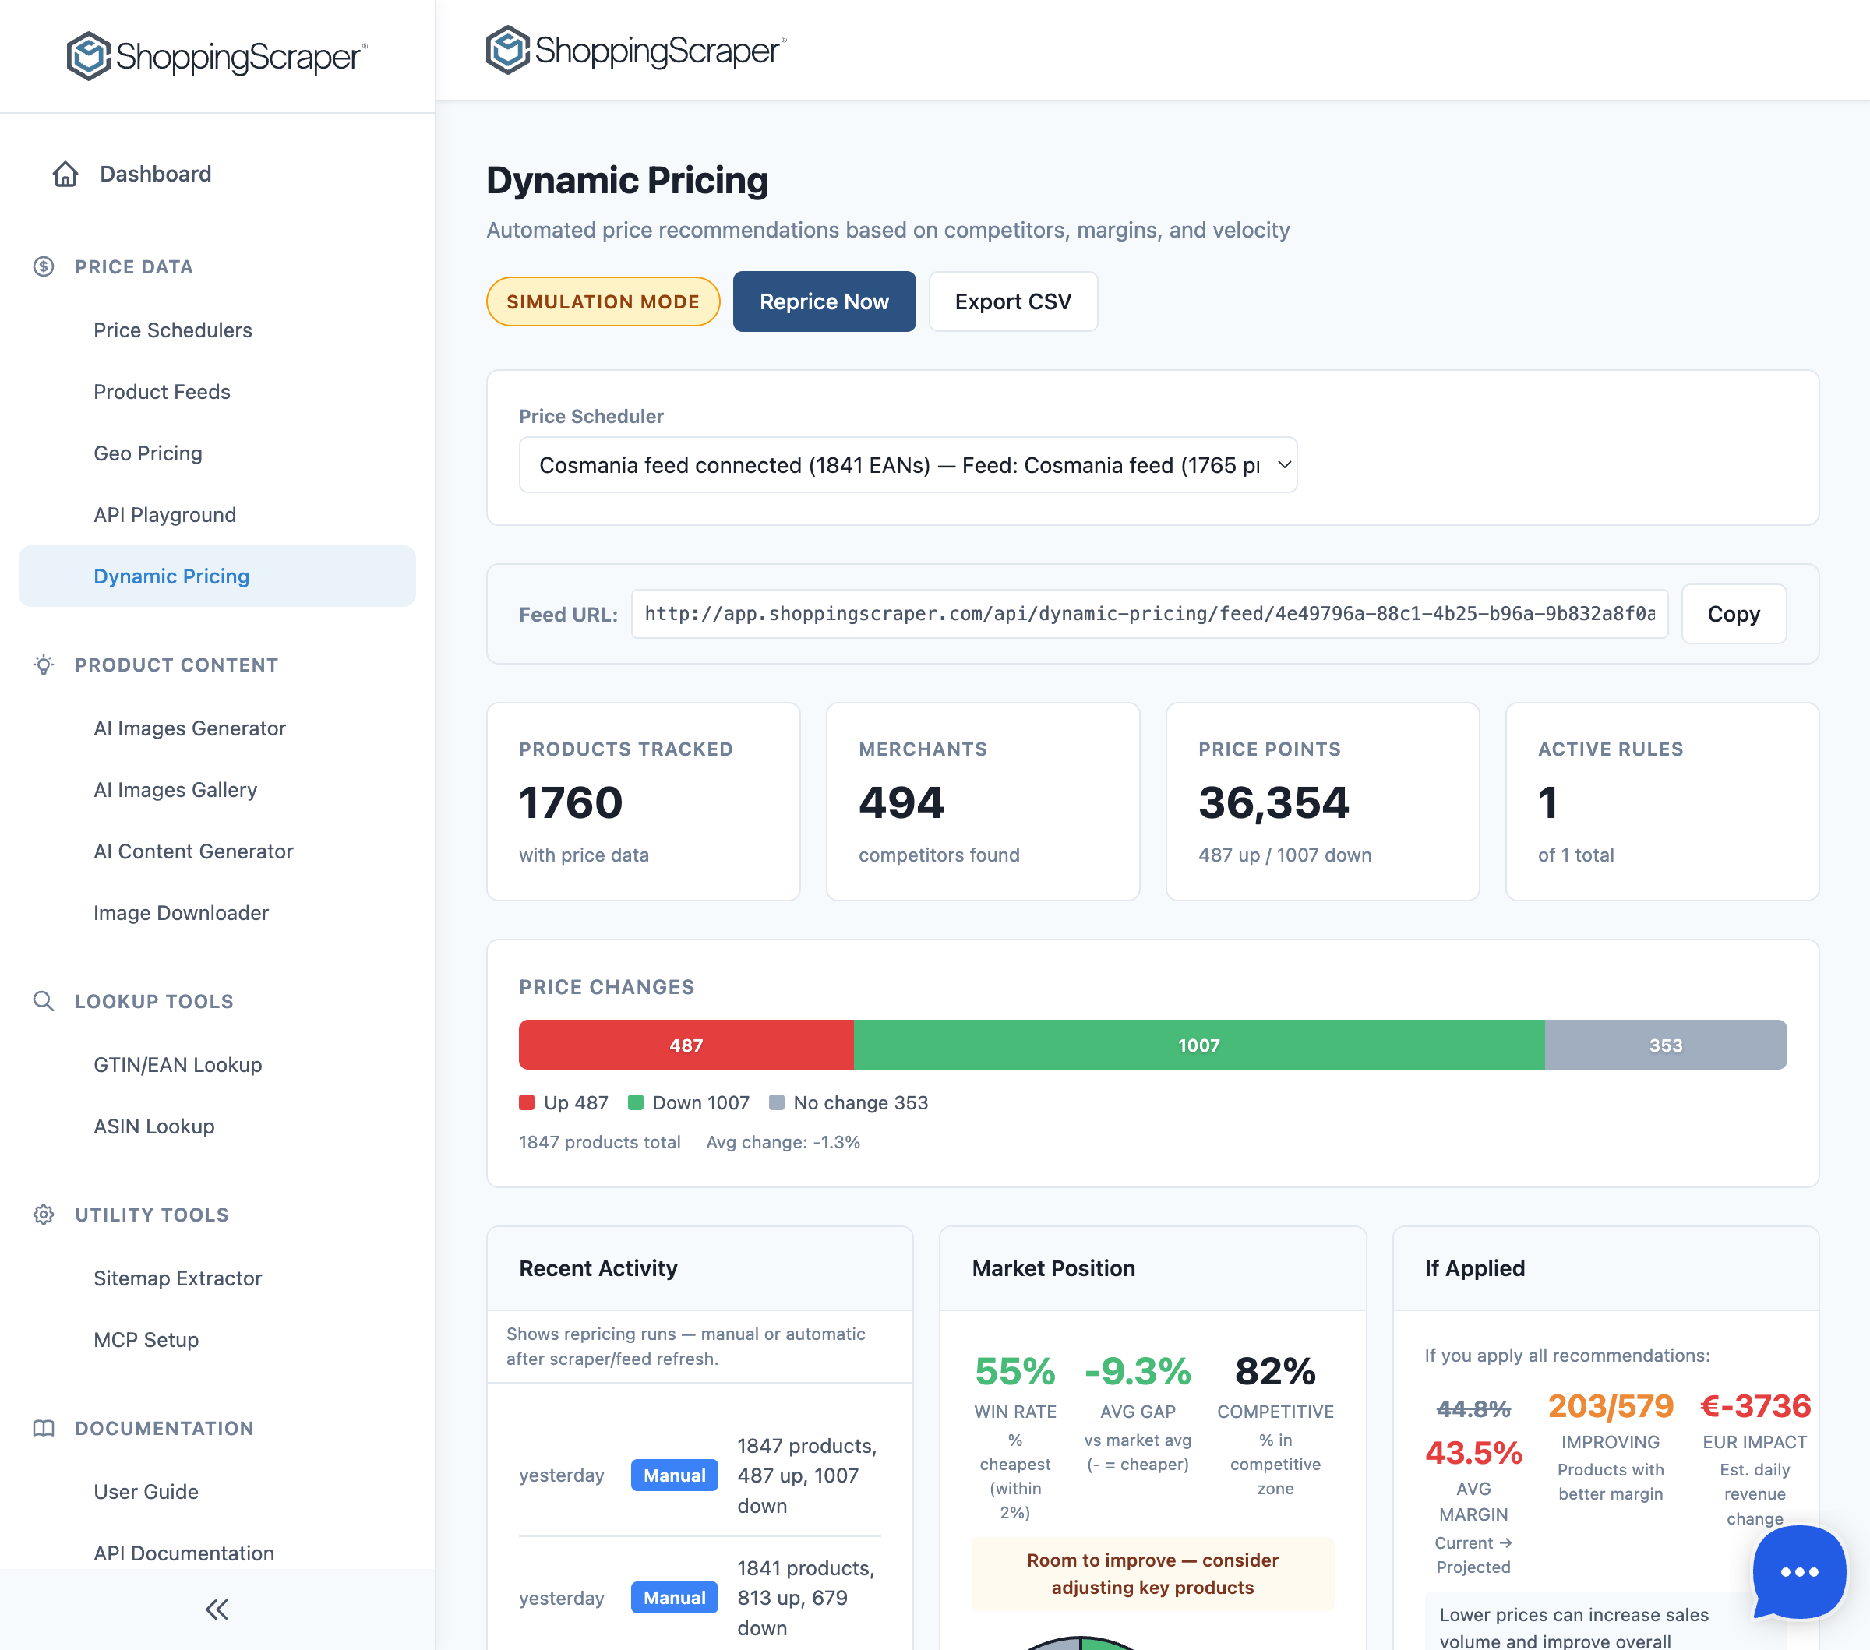The image size is (1870, 1650).
Task: Select the Price Data dollar icon
Action: (44, 266)
